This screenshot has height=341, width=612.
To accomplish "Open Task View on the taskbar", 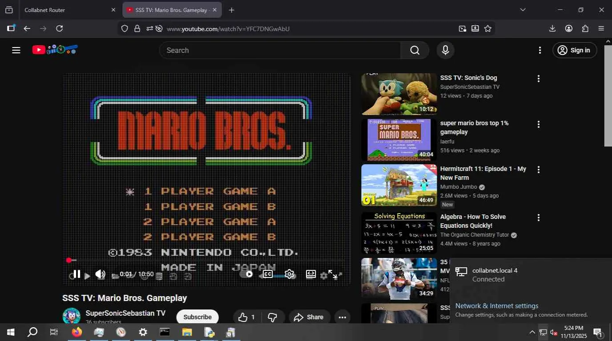I will (x=54, y=332).
